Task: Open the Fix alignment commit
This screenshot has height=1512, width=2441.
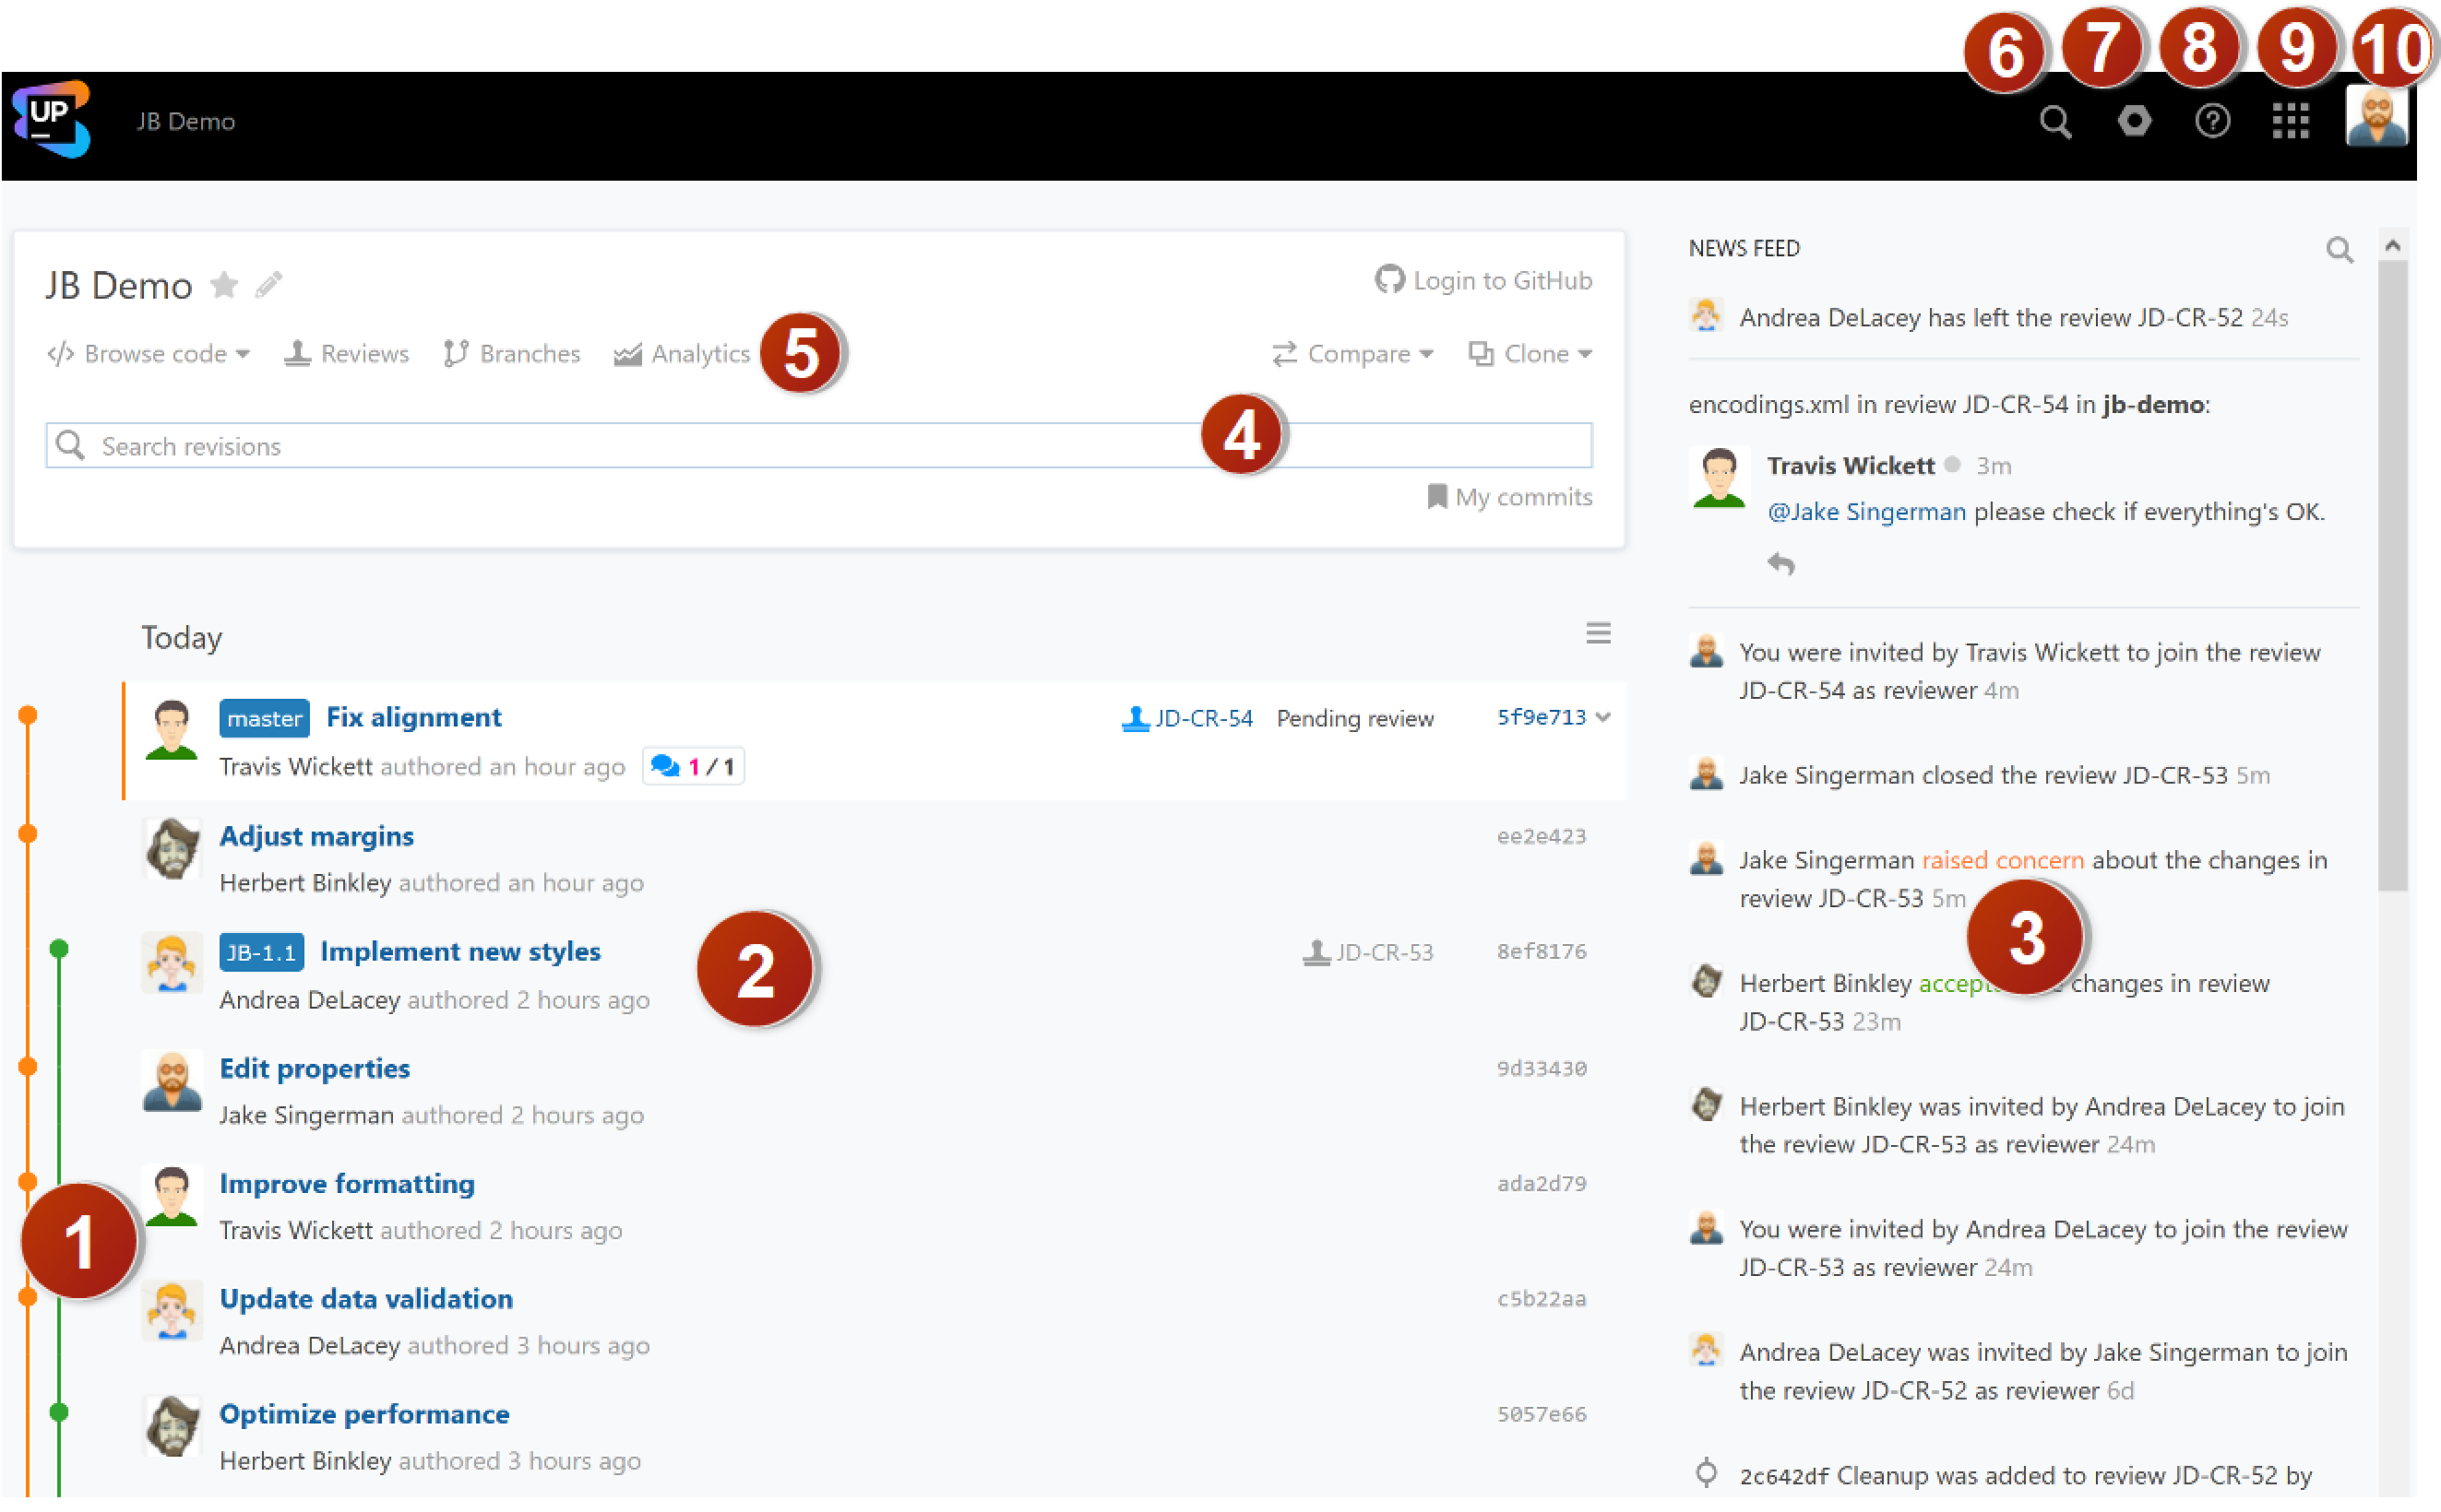Action: 413,718
